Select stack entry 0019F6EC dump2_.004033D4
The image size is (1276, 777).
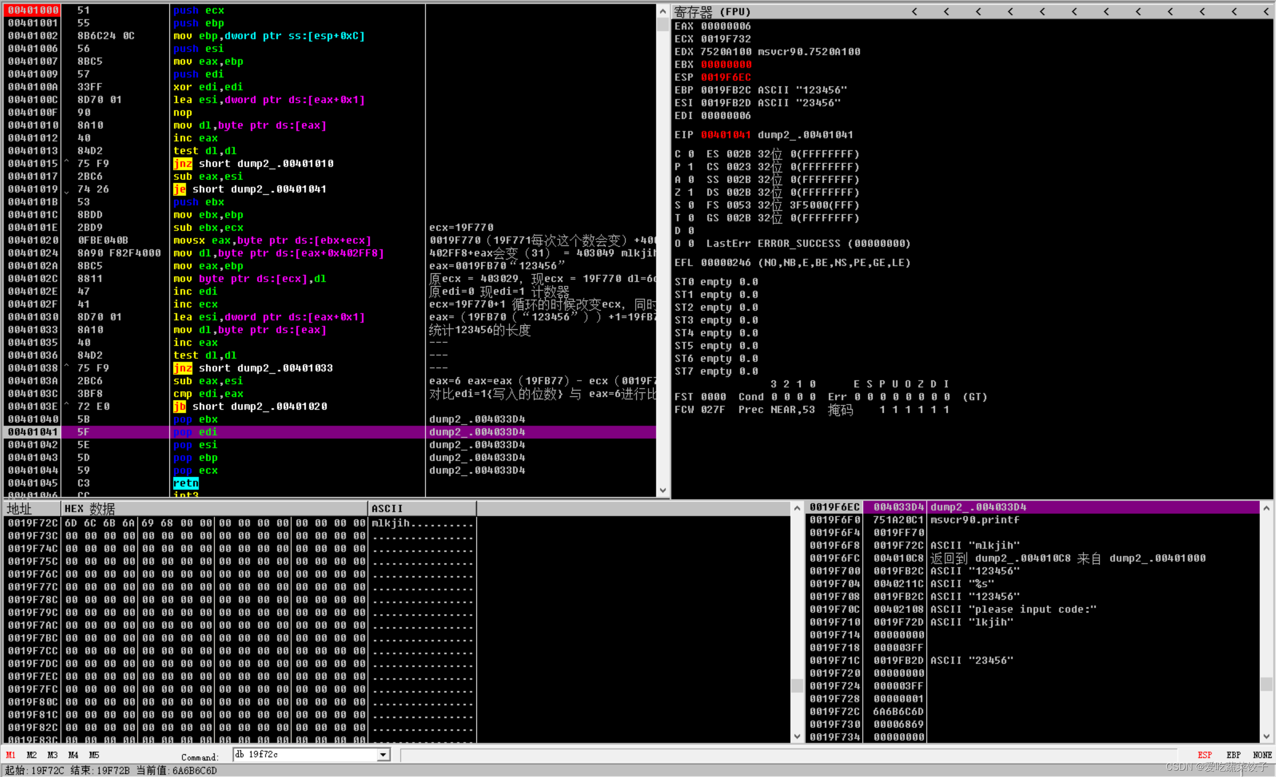point(1033,507)
